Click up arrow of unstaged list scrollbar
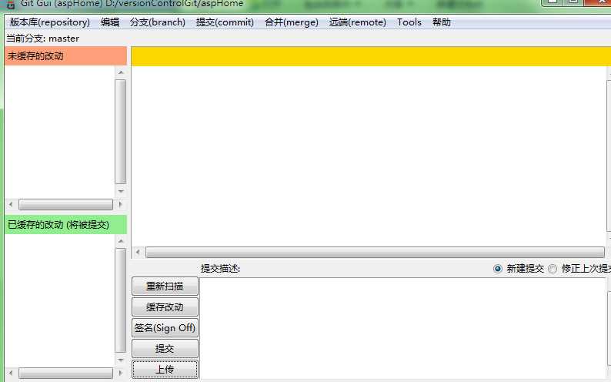The width and height of the screenshot is (611, 382). (121, 72)
